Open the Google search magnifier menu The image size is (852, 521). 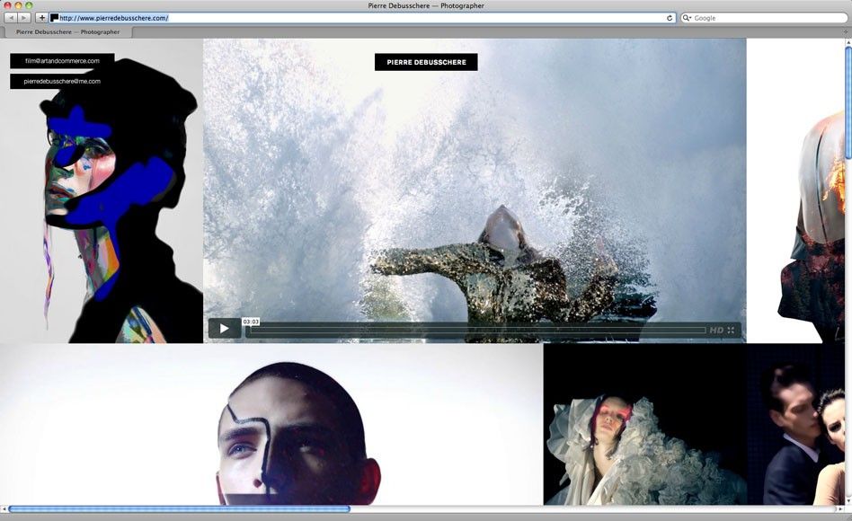click(x=687, y=18)
